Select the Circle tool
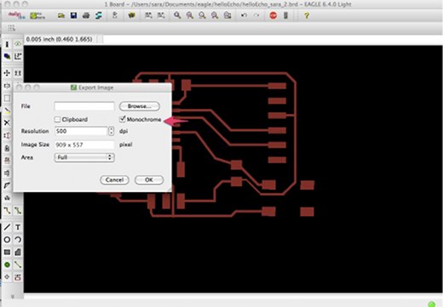 7,240
